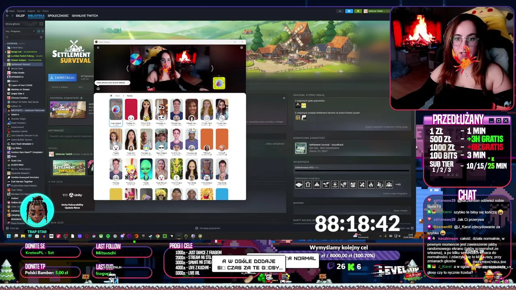Select 'ELDEN RING' in library list
This screenshot has height=290, width=516.
pyautogui.click(x=17, y=165)
